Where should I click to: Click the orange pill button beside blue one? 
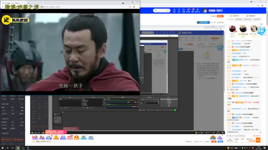pyautogui.click(x=214, y=141)
